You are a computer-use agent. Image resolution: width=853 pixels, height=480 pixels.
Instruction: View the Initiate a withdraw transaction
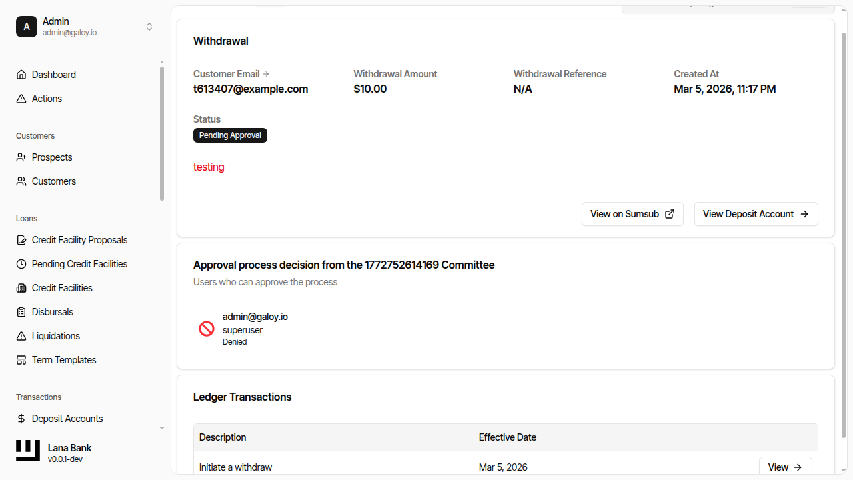(785, 467)
